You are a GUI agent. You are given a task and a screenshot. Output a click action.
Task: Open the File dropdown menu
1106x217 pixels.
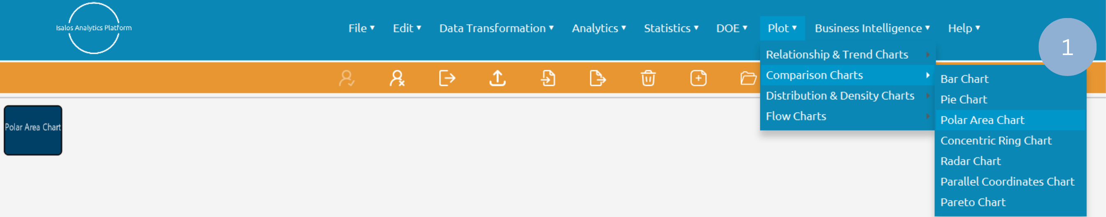click(361, 28)
